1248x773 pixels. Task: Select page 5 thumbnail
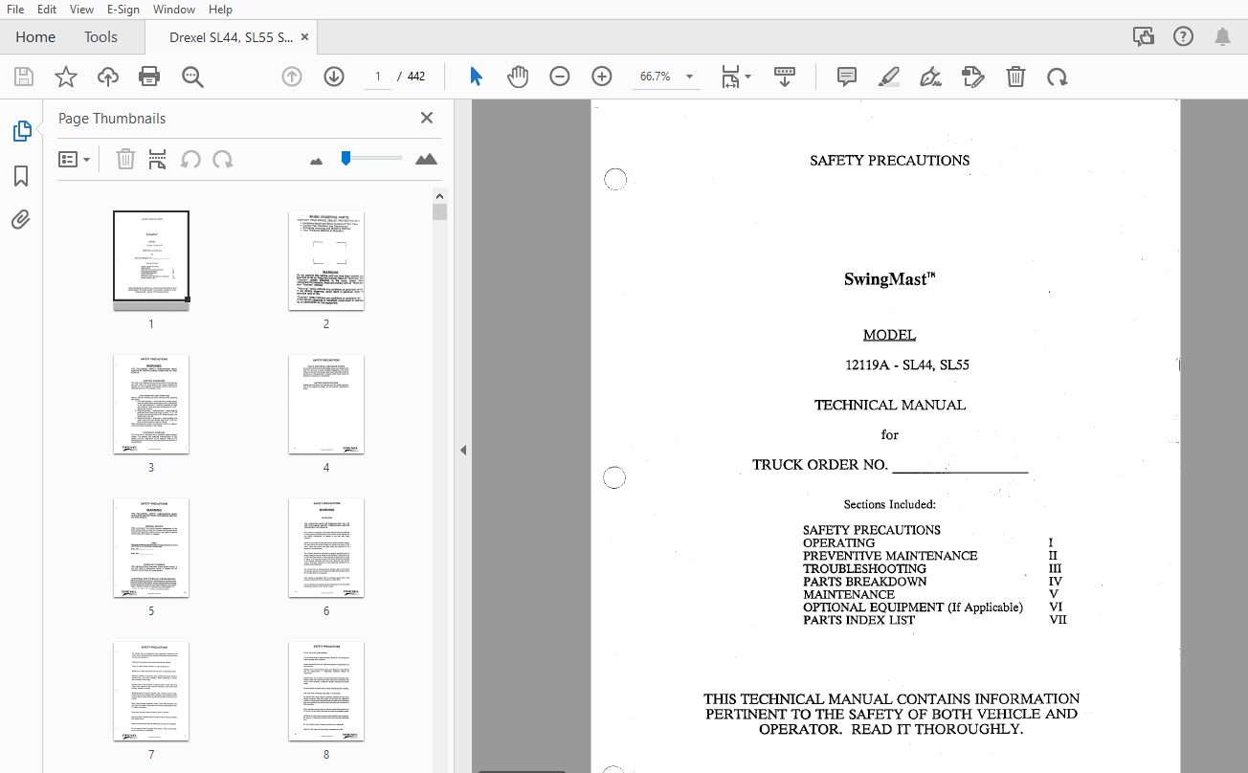[151, 547]
